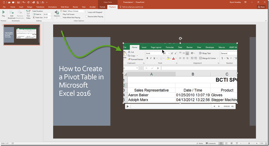The width and height of the screenshot is (269, 146).
Task: Click the Play preview icon in ribbon
Action: [3, 13]
